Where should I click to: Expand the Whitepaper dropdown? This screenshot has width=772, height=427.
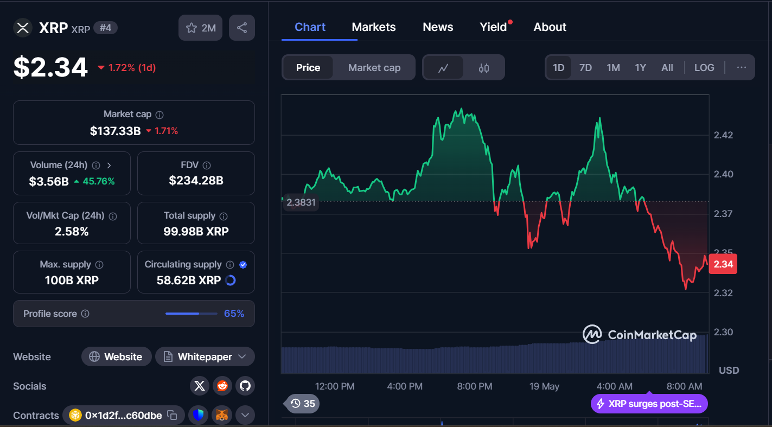point(242,356)
